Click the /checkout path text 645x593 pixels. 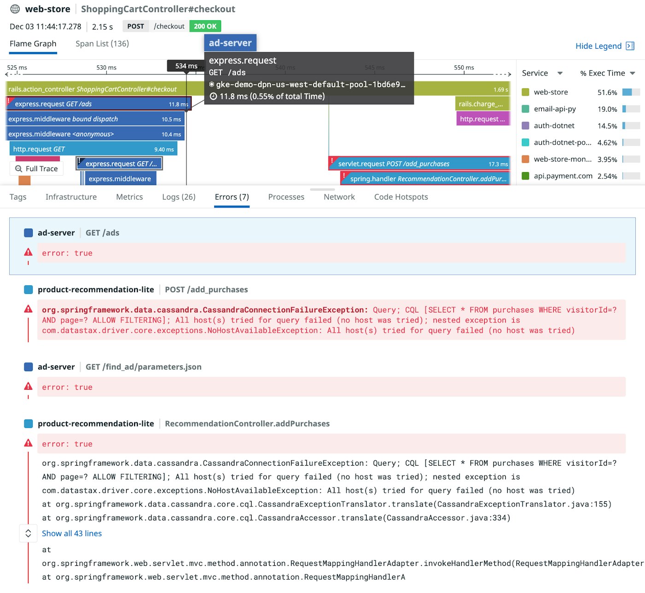169,26
